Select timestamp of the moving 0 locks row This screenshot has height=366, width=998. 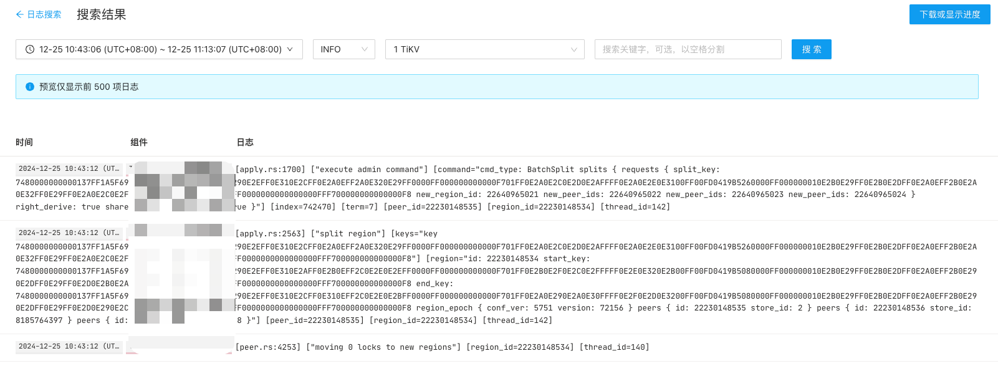tap(69, 346)
